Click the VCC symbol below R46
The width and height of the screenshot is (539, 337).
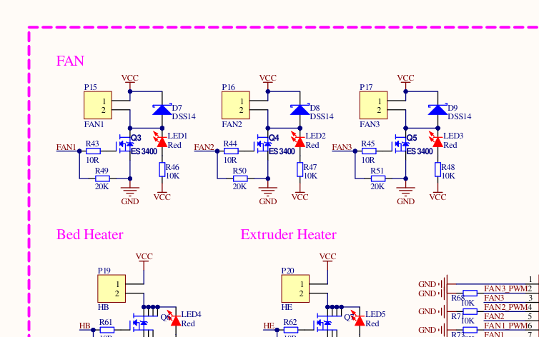click(162, 196)
